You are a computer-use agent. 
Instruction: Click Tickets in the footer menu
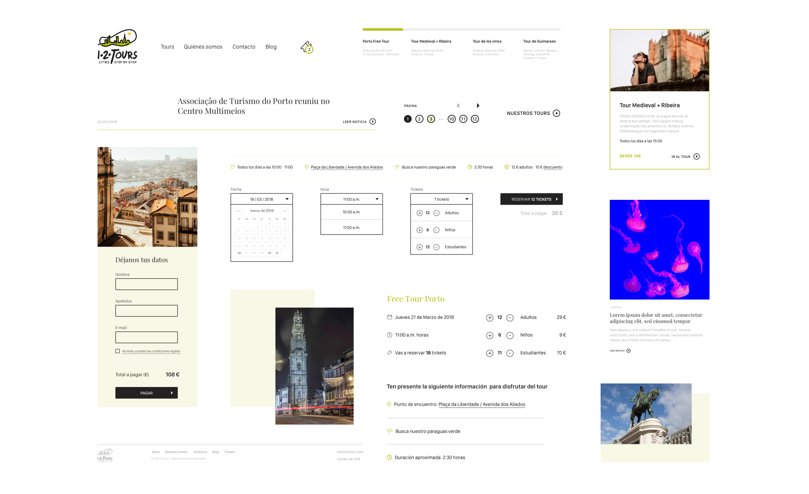(x=230, y=452)
